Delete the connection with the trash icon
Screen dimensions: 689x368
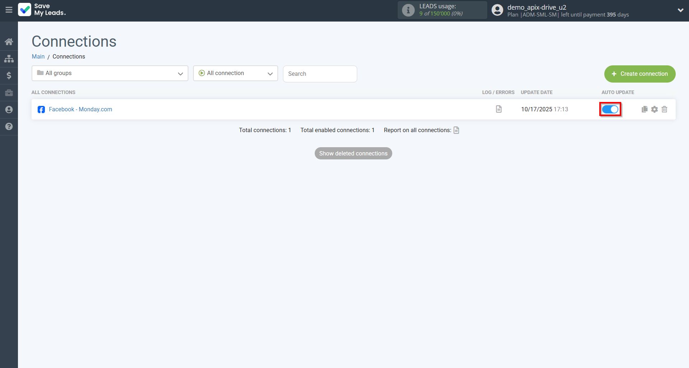click(665, 109)
